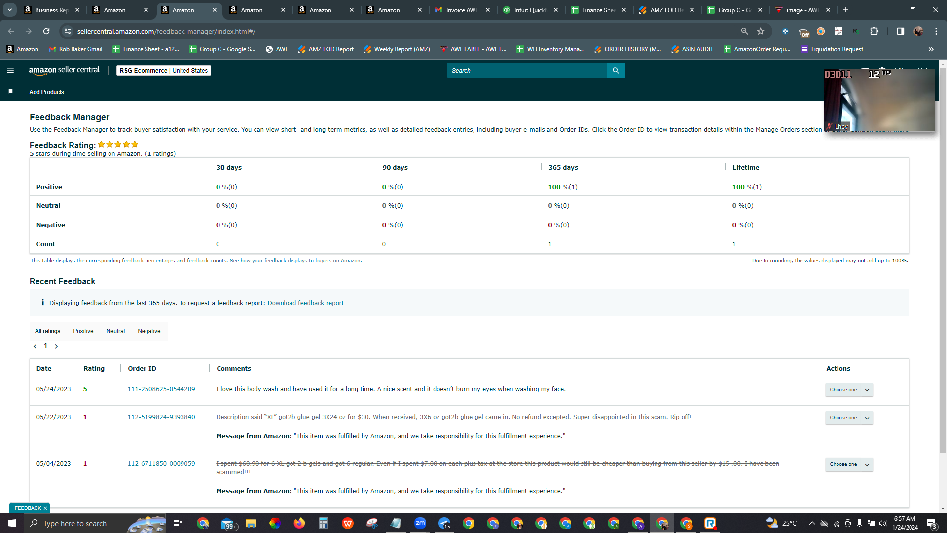The height and width of the screenshot is (533, 947).
Task: Open Zoom from the taskbar
Action: click(420, 523)
